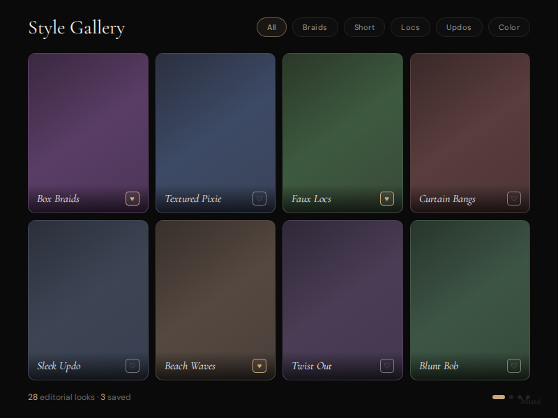Click the Faux Locs title text
Viewport: 558px width, 418px height.
[311, 199]
